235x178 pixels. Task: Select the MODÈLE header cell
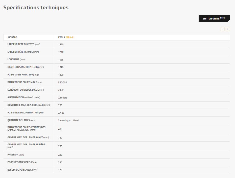[12, 37]
